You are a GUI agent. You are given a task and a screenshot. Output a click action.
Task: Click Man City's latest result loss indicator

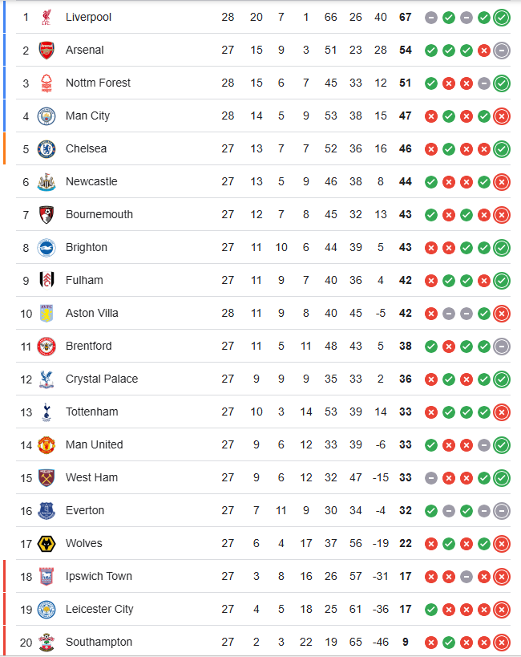coord(502,116)
